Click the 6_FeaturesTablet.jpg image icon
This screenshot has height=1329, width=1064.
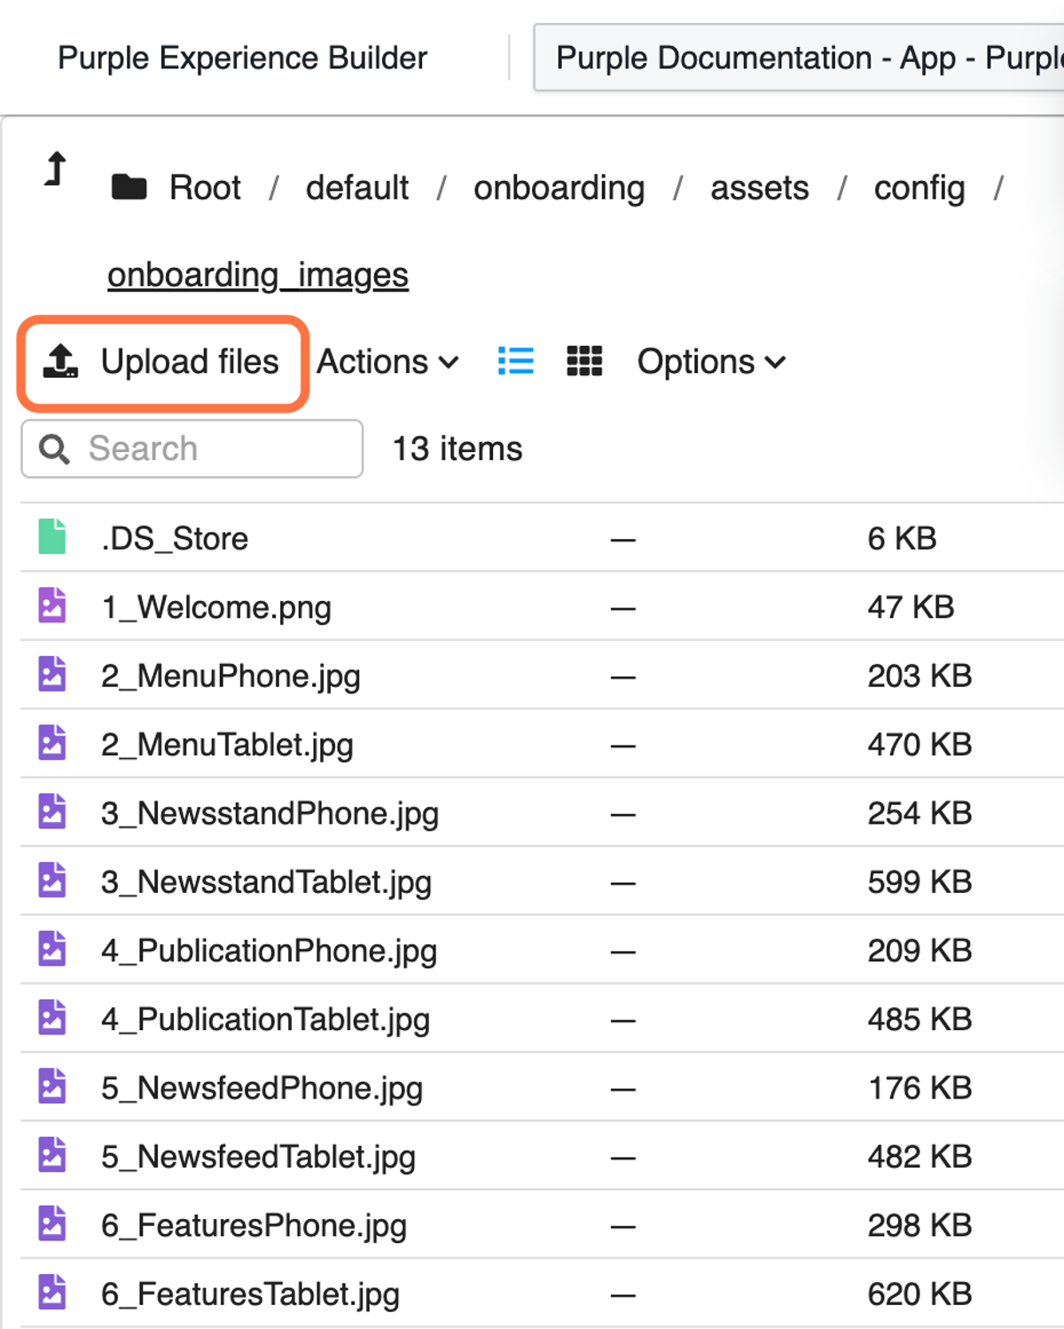[x=52, y=1293]
